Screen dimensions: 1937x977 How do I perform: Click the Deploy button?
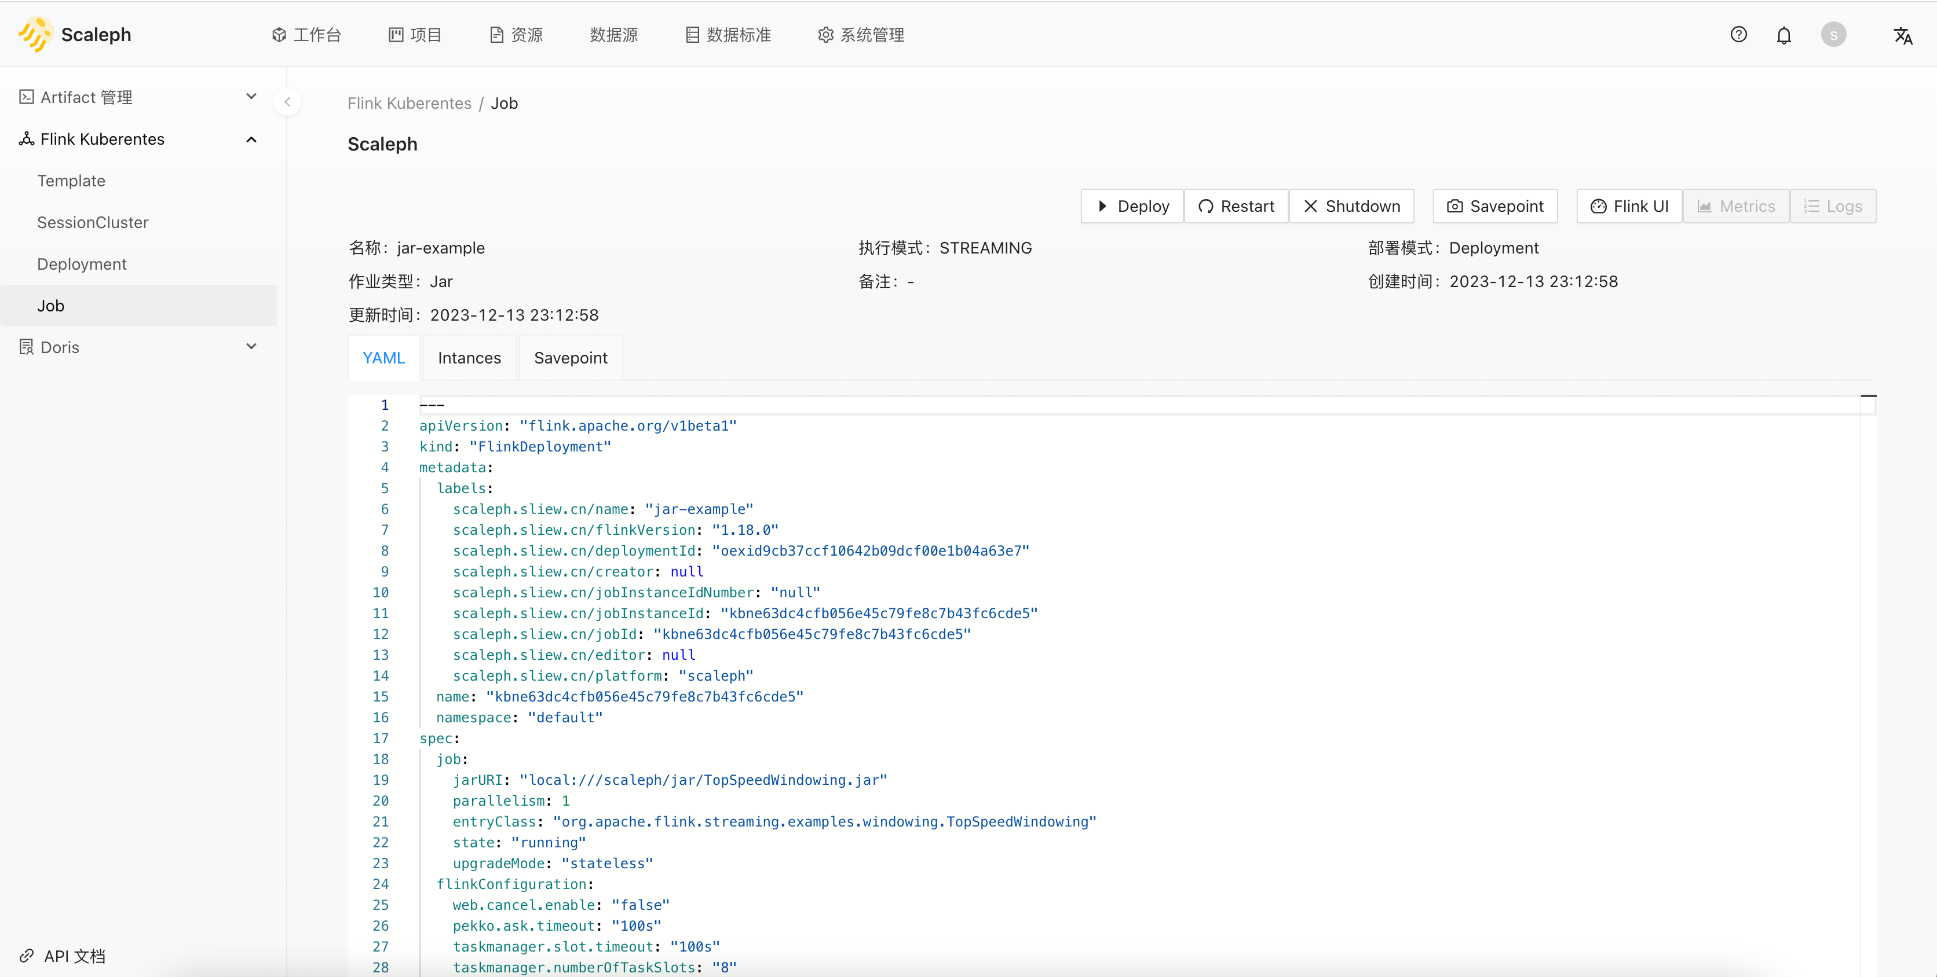point(1132,206)
